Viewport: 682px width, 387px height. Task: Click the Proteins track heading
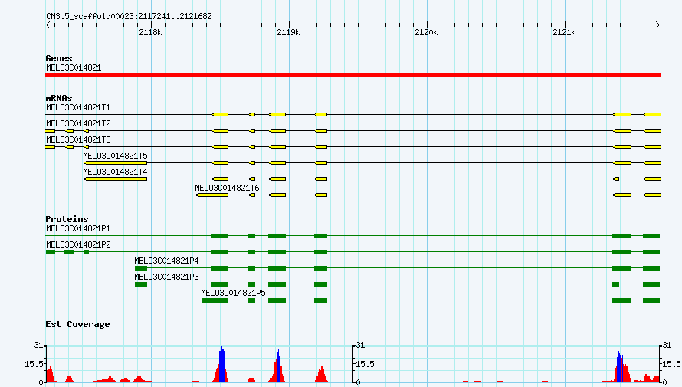67,219
